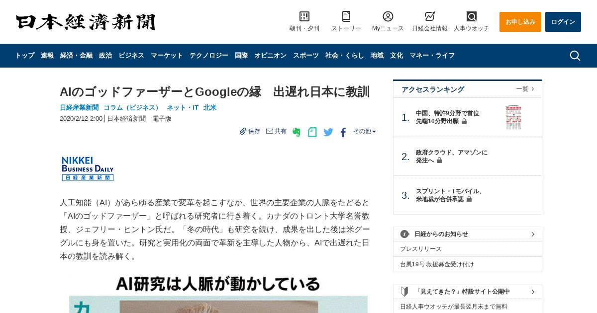Open the プレスリリース link

pyautogui.click(x=421, y=249)
